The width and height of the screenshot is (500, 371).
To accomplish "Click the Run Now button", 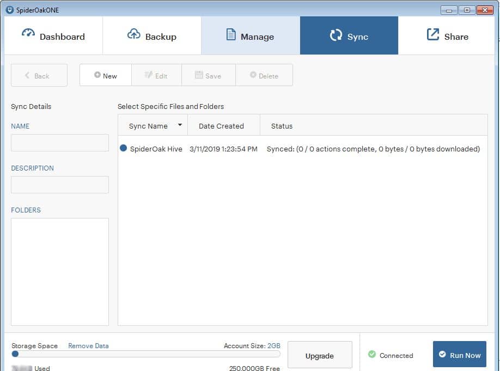I will [460, 354].
